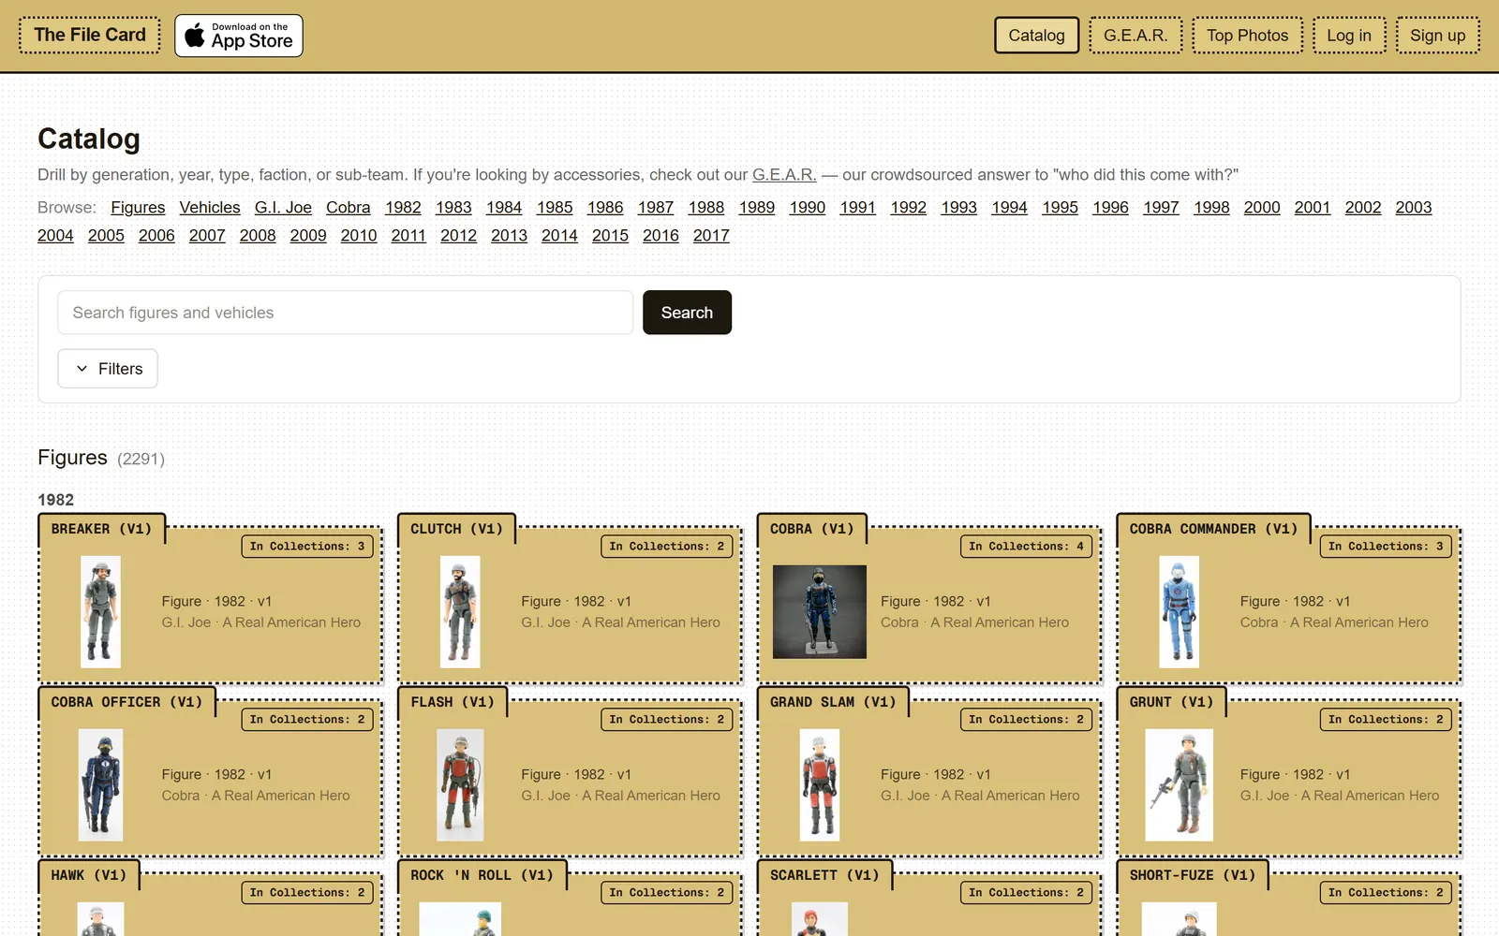This screenshot has width=1499, height=936.
Task: Click the HAWK (V1) card title
Action: click(x=88, y=875)
